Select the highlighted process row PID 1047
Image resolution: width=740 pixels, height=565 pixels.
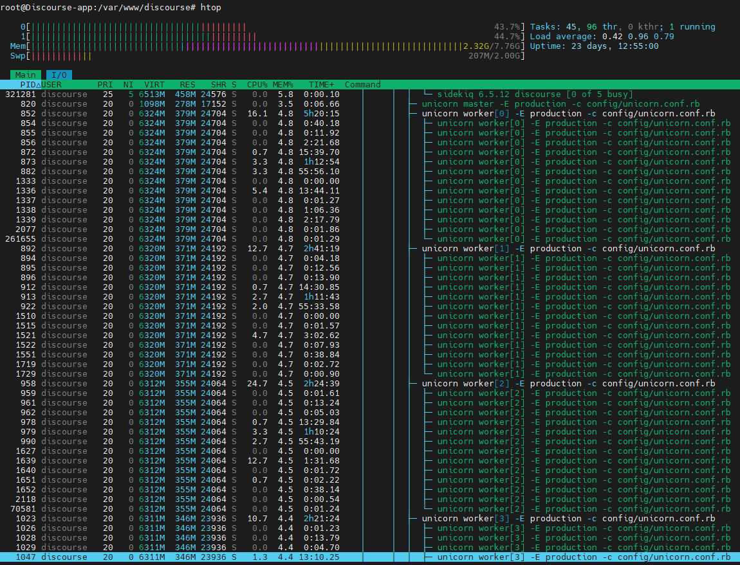point(370,557)
